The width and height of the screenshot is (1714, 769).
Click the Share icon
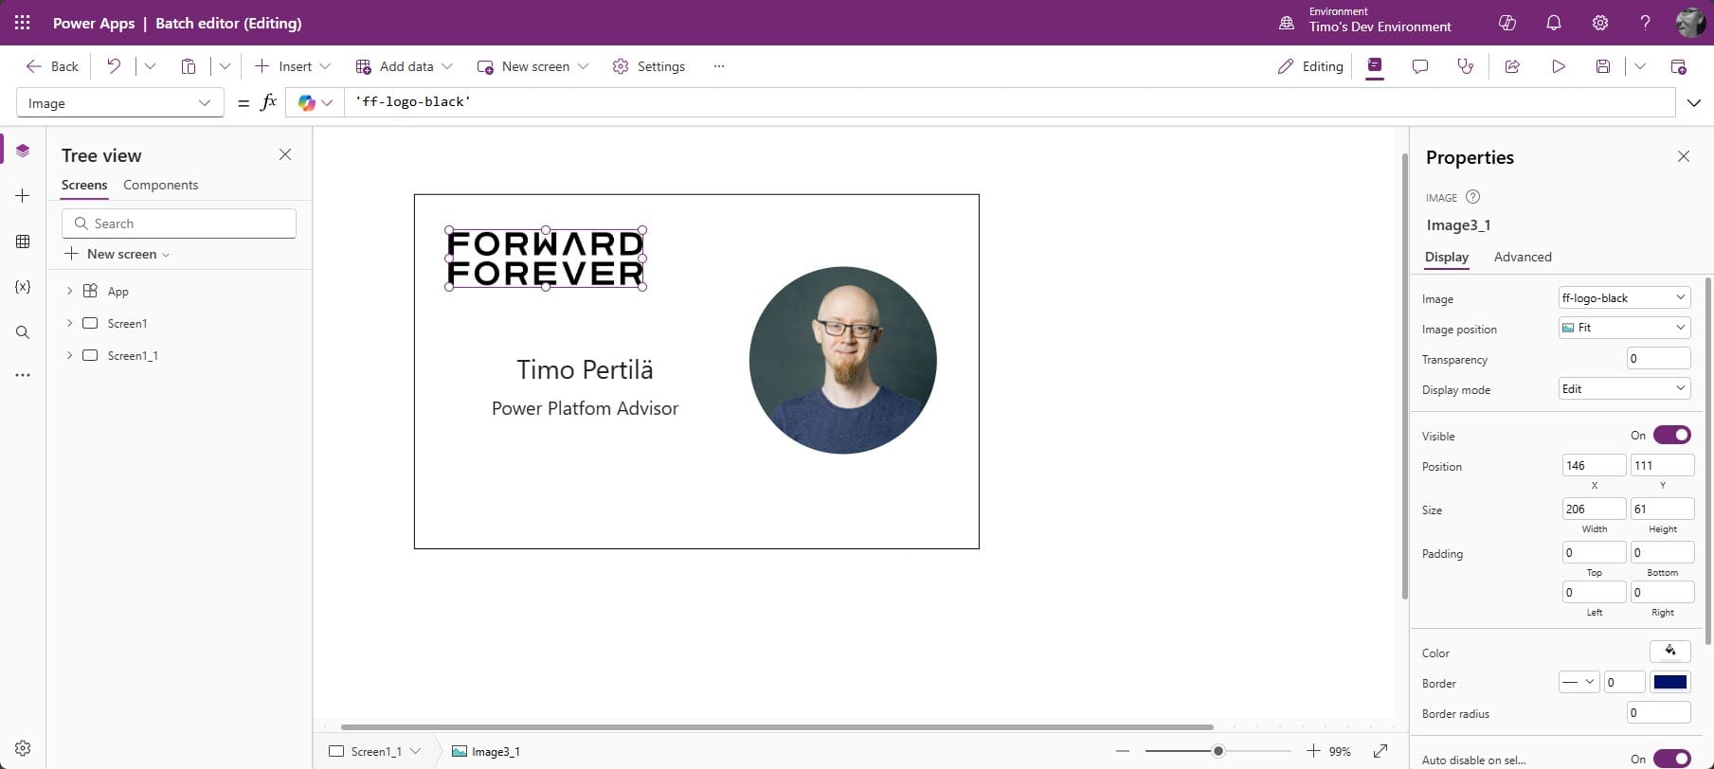pyautogui.click(x=1512, y=66)
